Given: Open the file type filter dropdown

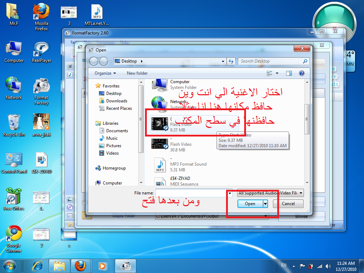Looking at the screenshot, I should pos(270,193).
